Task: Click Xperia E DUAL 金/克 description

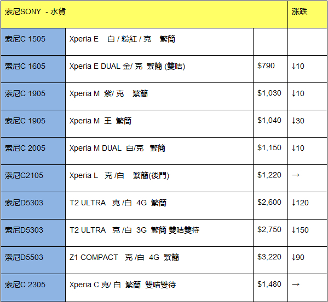Action: [159, 69]
